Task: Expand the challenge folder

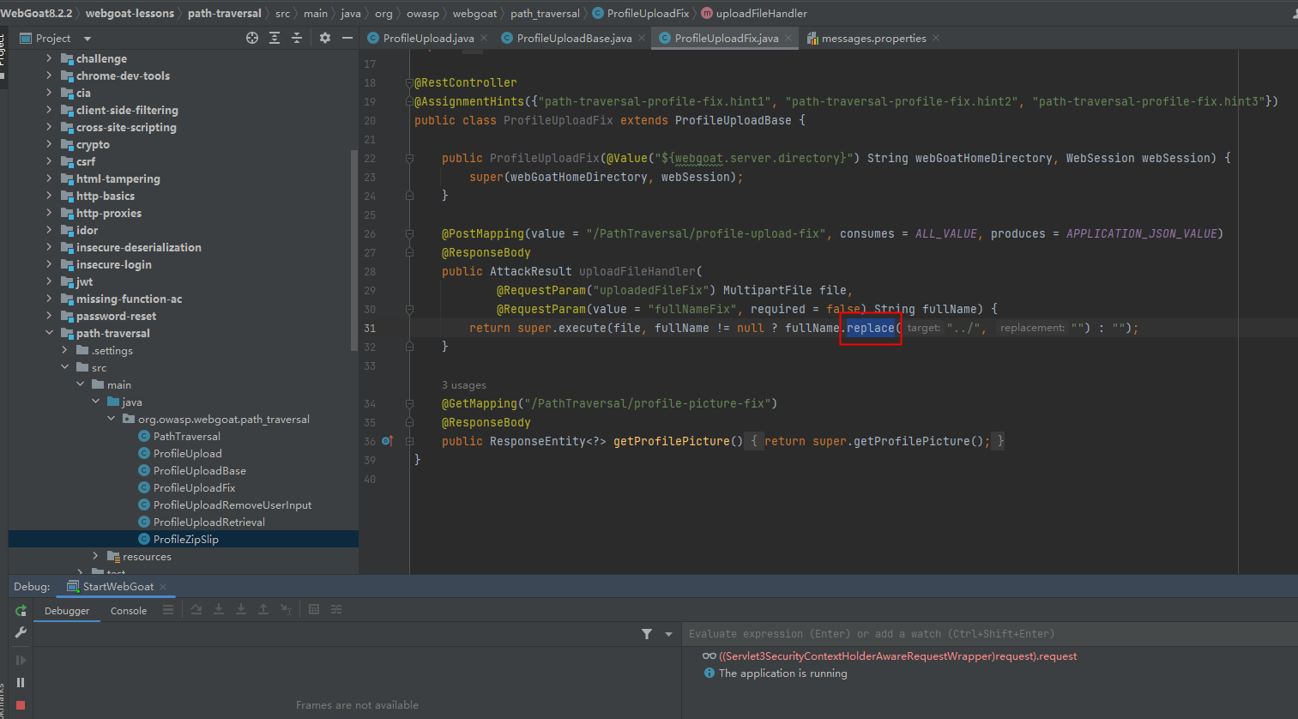Action: click(49, 58)
